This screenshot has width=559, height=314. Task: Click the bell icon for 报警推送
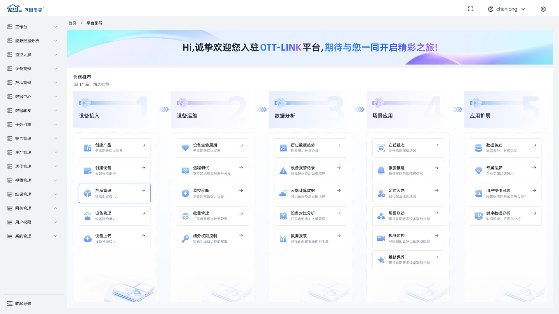(381, 171)
